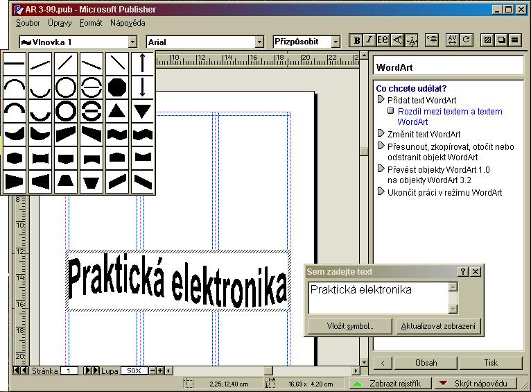The height and width of the screenshot is (392, 531).
Task: Click the zoom-out minus button next to Lupa
Action: 153,370
